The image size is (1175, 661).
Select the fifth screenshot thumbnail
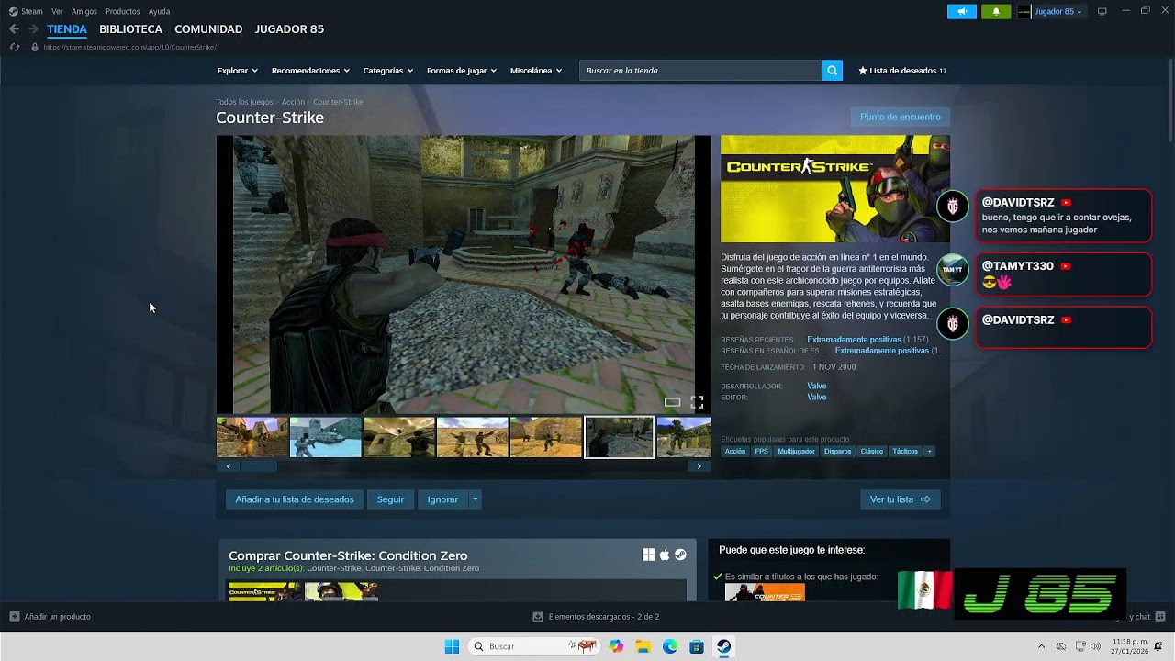click(x=546, y=437)
